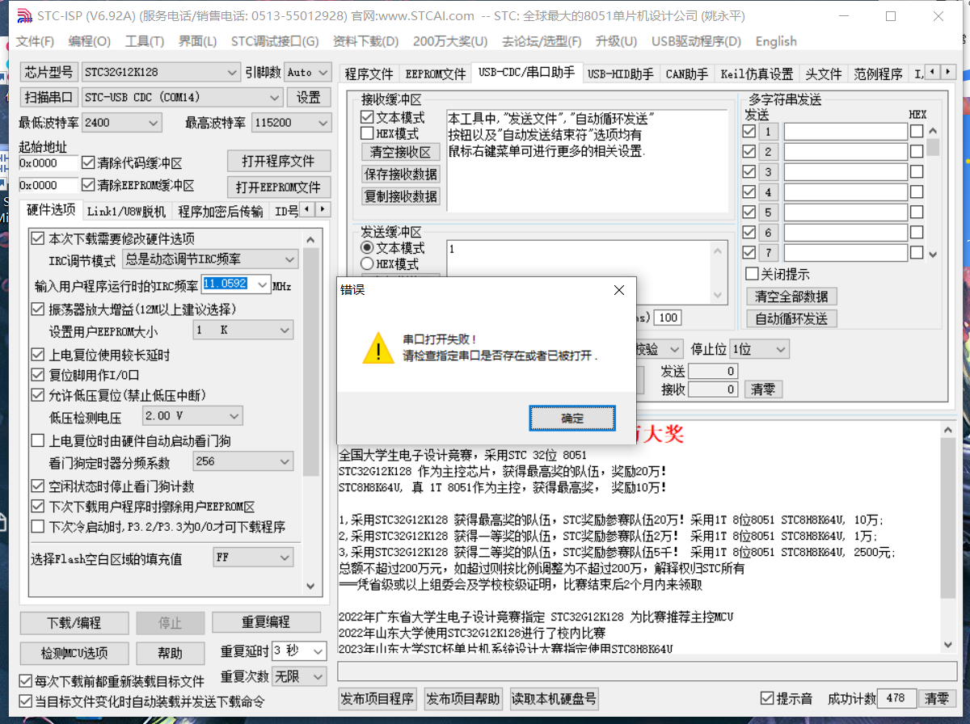Click multi-string send button 3
Image resolution: width=970 pixels, height=724 pixels.
click(x=769, y=171)
